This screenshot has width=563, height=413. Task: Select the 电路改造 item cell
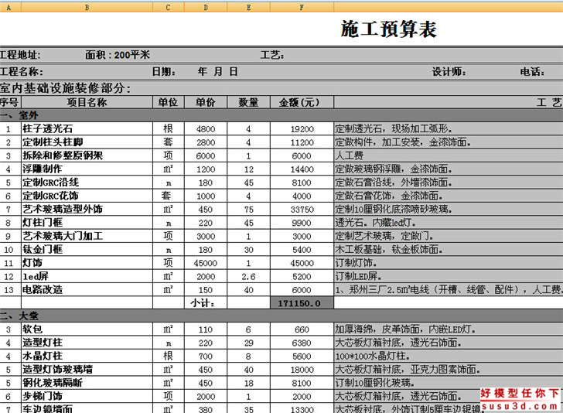[87, 289]
